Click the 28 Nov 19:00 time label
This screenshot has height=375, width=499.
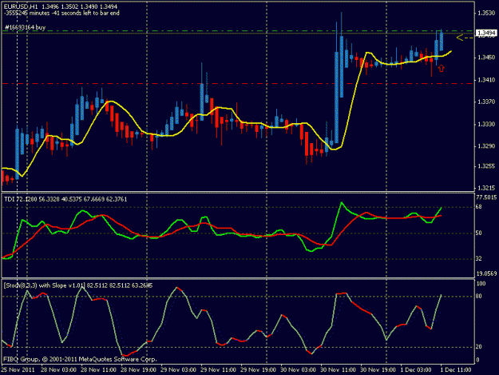click(x=138, y=370)
